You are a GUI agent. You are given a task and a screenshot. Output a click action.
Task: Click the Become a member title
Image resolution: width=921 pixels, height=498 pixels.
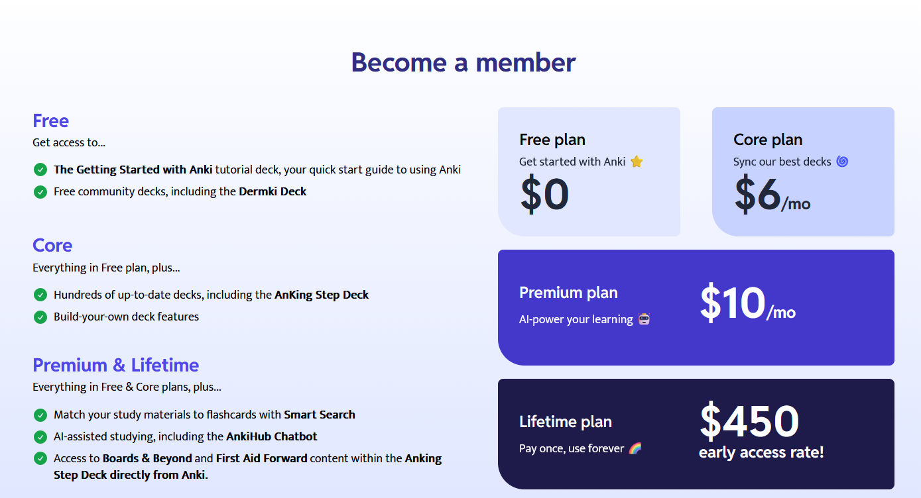point(463,62)
